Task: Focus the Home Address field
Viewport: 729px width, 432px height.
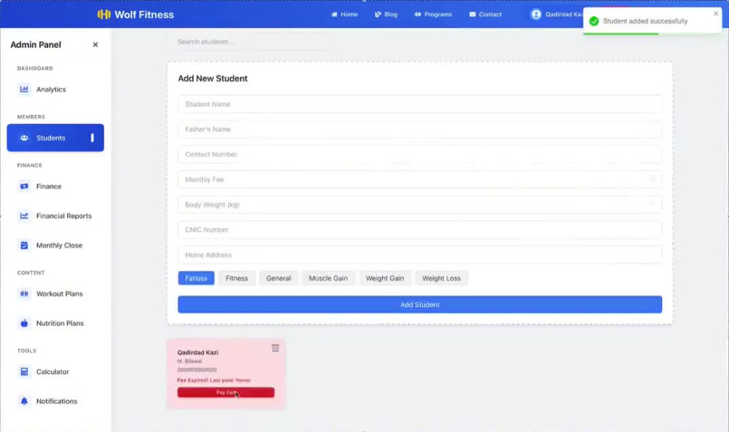Action: [420, 254]
